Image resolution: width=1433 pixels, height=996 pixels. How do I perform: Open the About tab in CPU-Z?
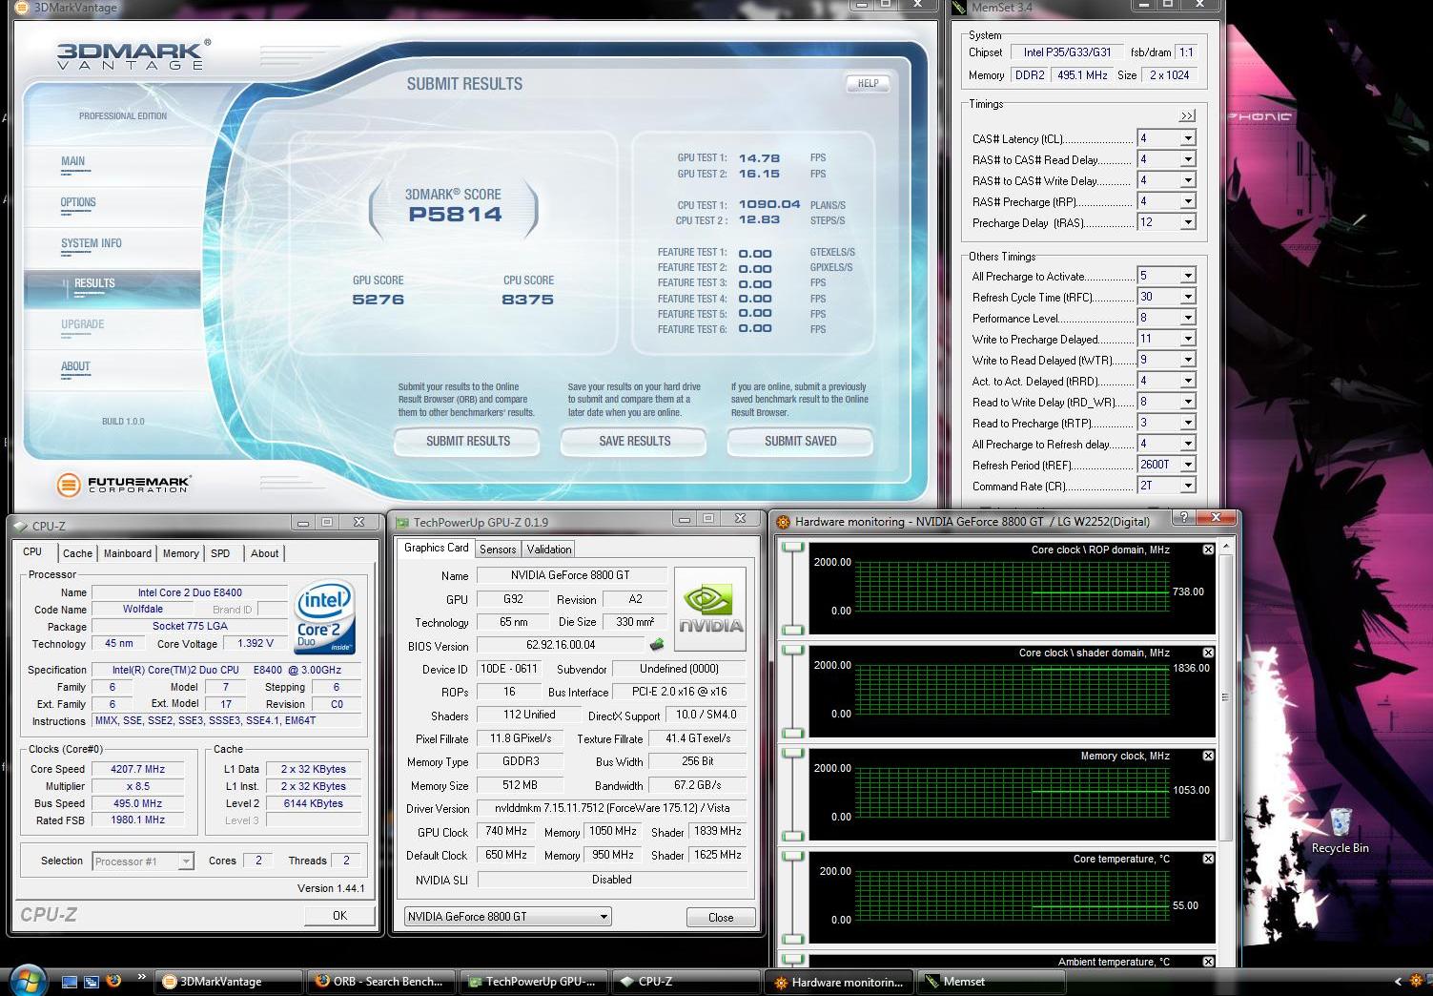point(264,553)
